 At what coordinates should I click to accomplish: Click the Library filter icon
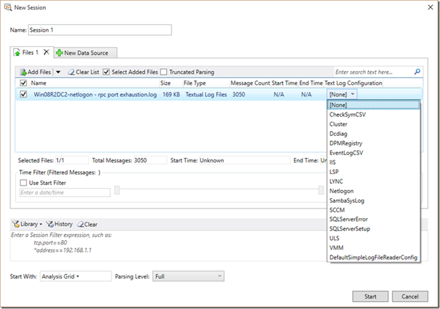tap(16, 224)
